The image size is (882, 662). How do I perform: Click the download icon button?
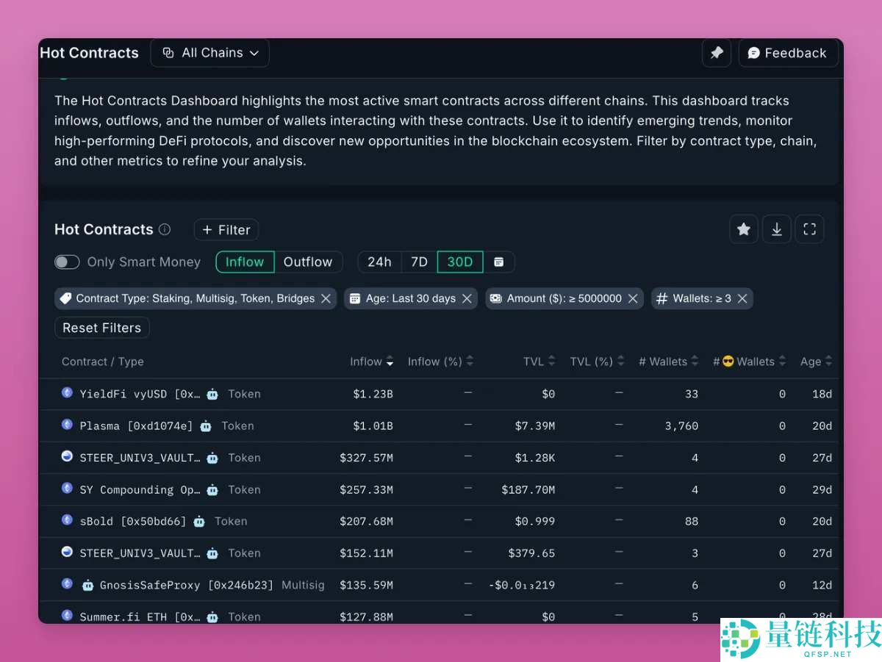[777, 229]
